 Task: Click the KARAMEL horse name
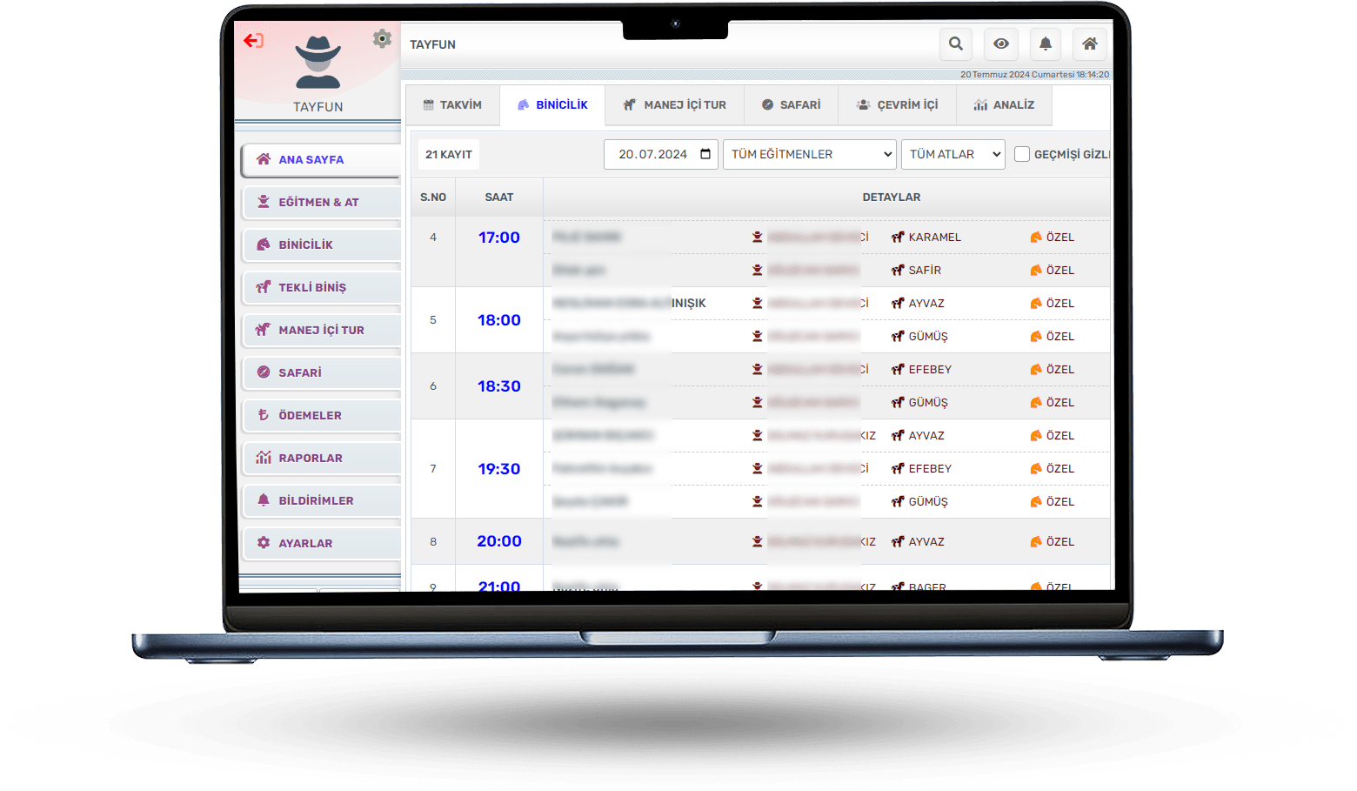(x=935, y=238)
